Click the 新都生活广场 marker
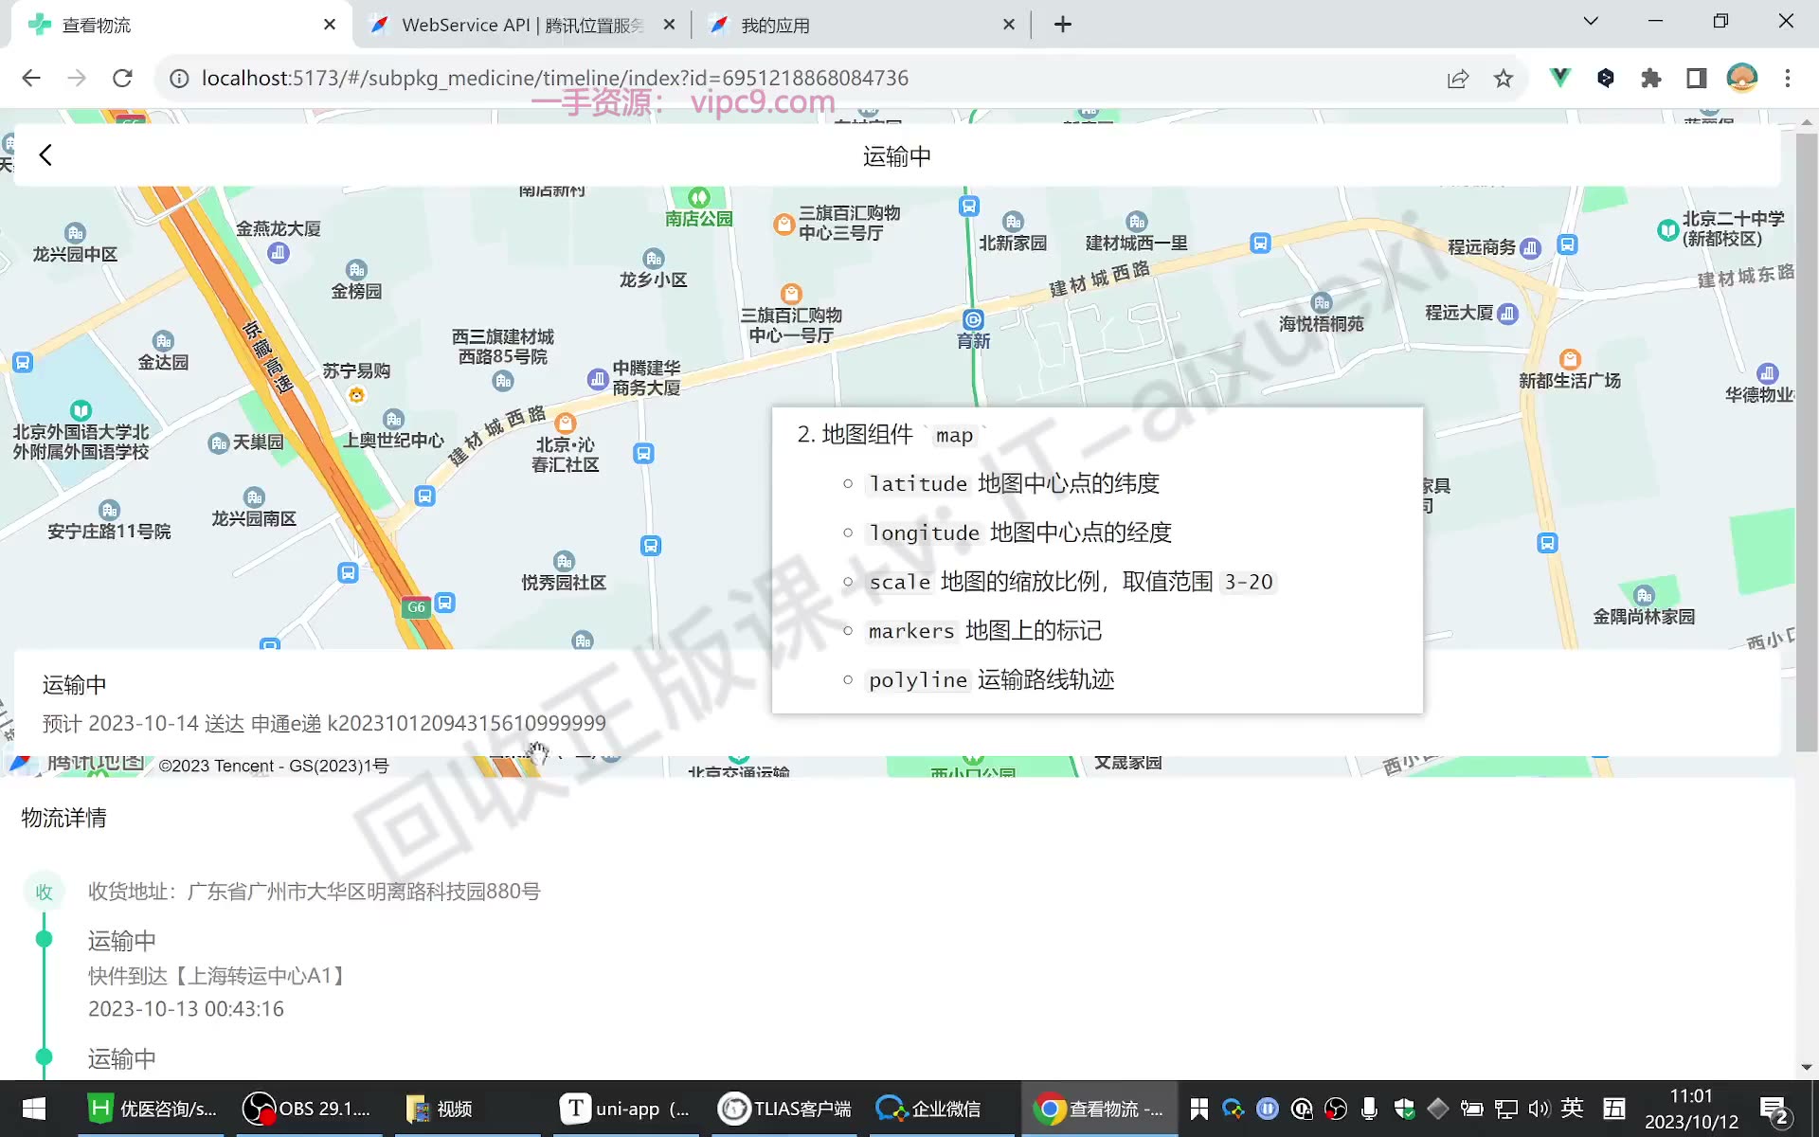 point(1570,359)
